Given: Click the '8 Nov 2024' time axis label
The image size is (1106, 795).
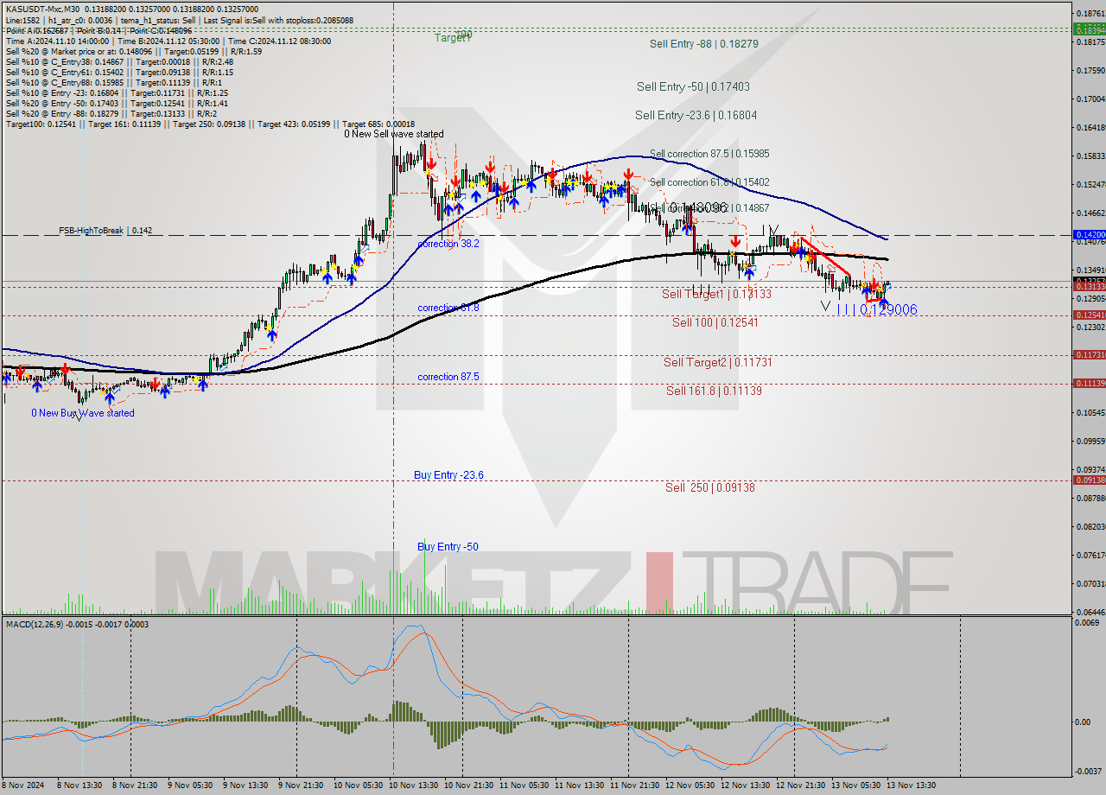Looking at the screenshot, I should pyautogui.click(x=22, y=785).
